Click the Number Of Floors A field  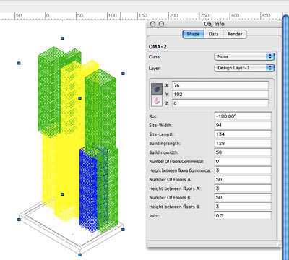[x=243, y=180]
